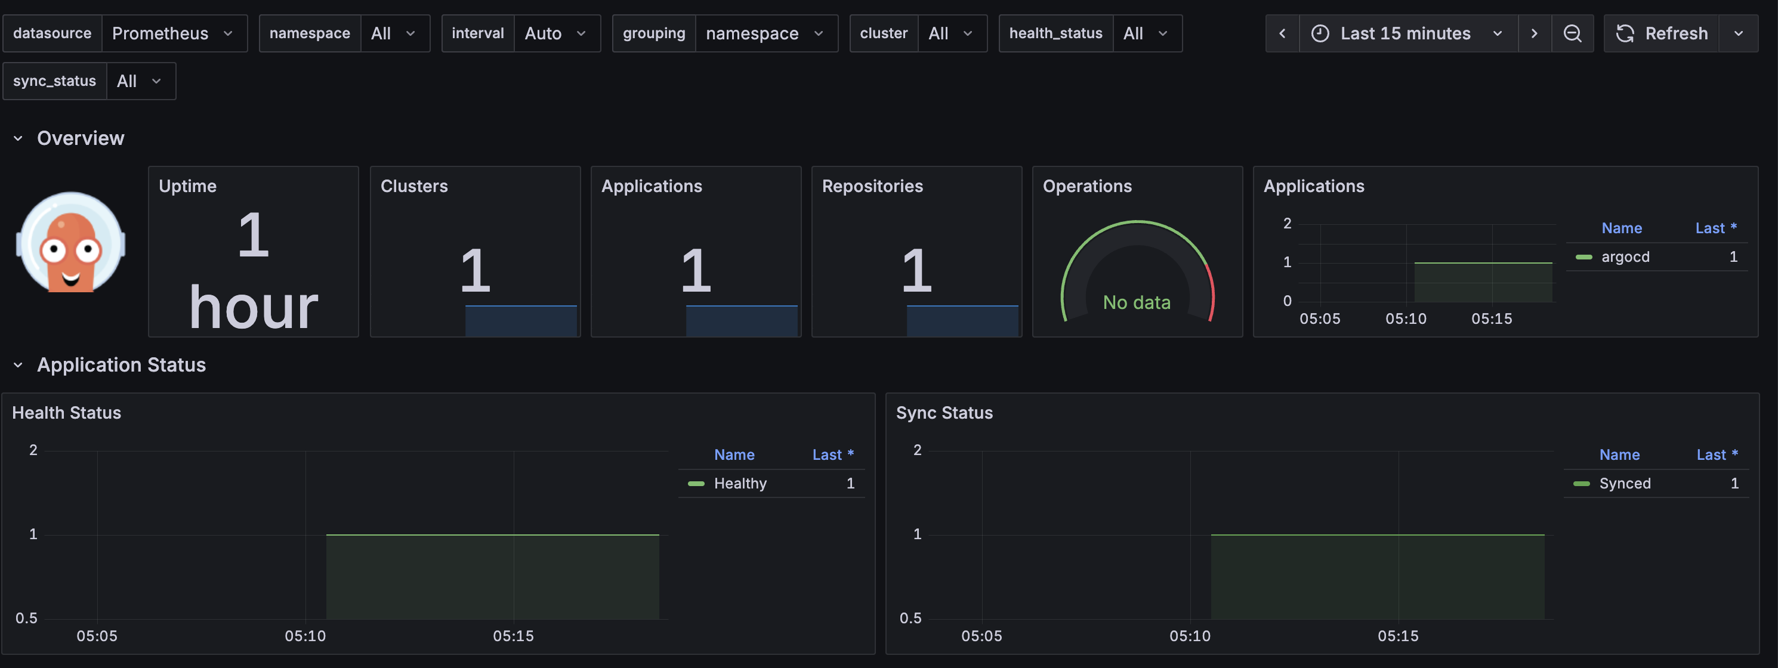Click the zoom out time range icon
The height and width of the screenshot is (668, 1778).
tap(1572, 33)
